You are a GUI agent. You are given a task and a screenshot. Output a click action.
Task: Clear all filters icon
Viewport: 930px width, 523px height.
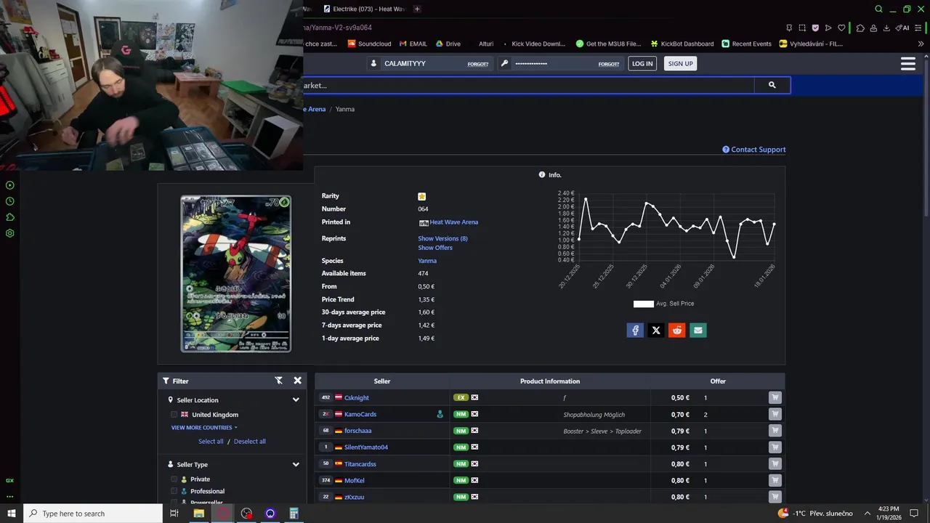tap(278, 381)
